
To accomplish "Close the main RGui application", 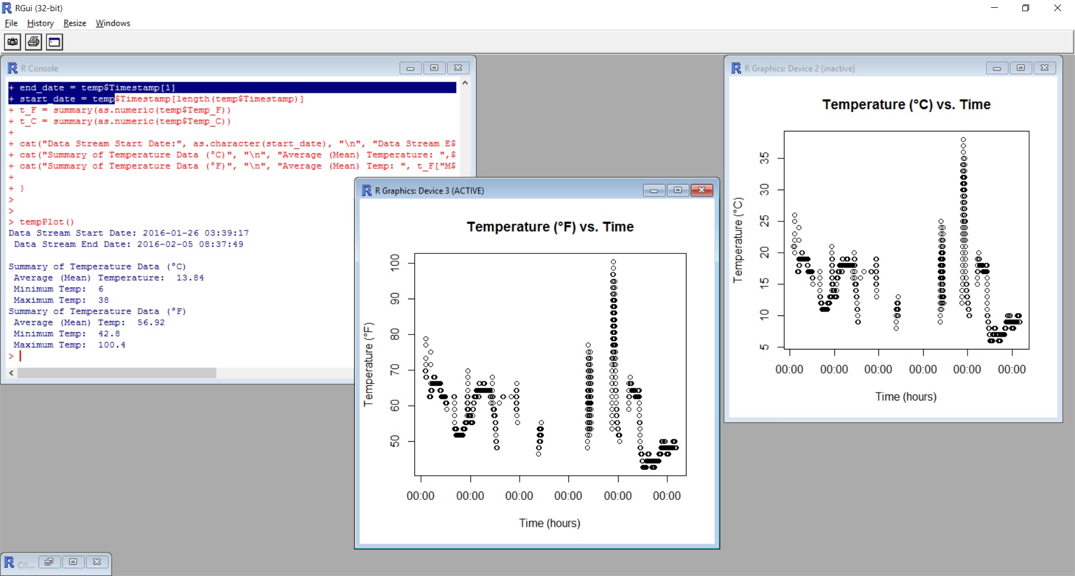I will (x=1058, y=8).
